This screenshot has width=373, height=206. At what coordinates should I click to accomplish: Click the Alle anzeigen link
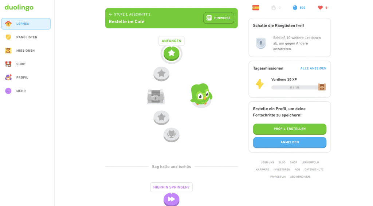coord(313,68)
